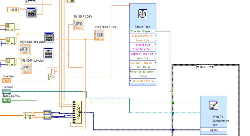Viewport: 250px width, 136px height.
Task: Click the Signals input terminal
Action: pos(214,130)
